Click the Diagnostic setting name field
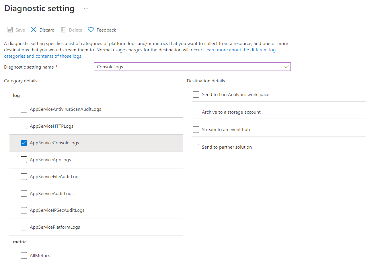The width and height of the screenshot is (380, 276). (189, 67)
